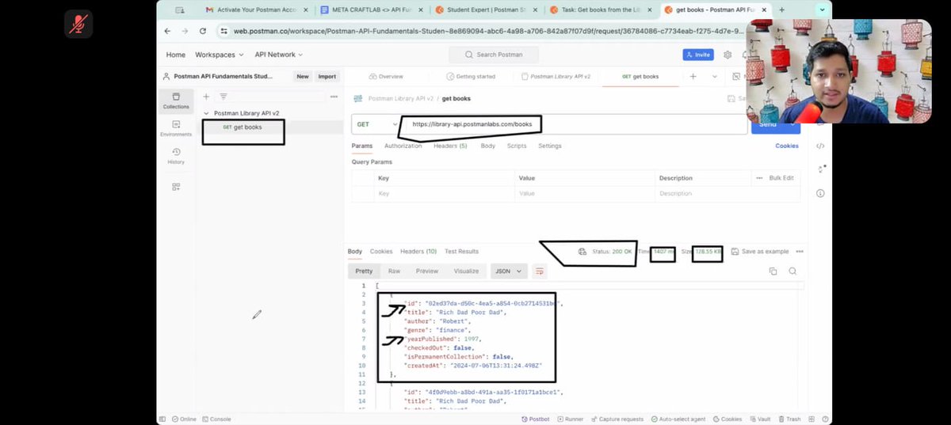Select the Visualize response view
Screen dimensions: 951x425
[466, 271]
